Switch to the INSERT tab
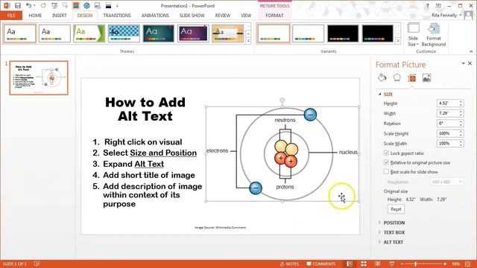The image size is (477, 268). click(59, 16)
